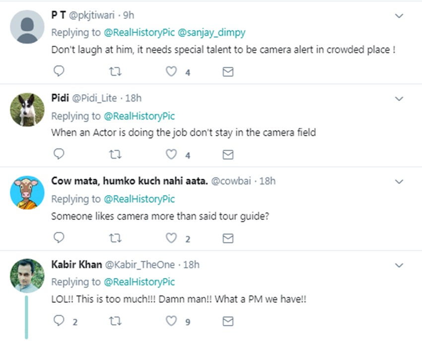Expand the options chevron on Pidi's tweet
This screenshot has width=422, height=341.
point(399,99)
